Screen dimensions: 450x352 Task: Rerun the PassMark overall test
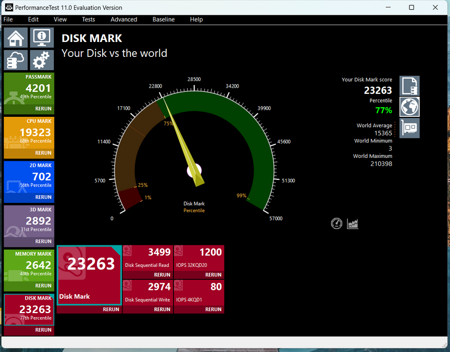tap(43, 109)
